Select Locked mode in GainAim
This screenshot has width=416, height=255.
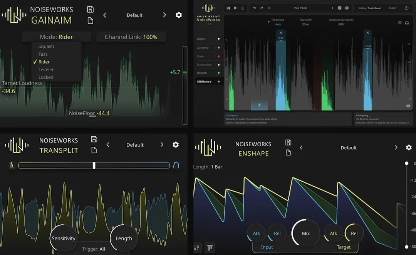coord(46,77)
